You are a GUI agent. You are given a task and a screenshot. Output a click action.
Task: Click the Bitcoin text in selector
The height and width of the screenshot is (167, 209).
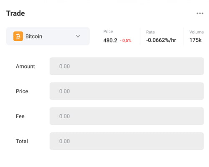click(x=34, y=36)
